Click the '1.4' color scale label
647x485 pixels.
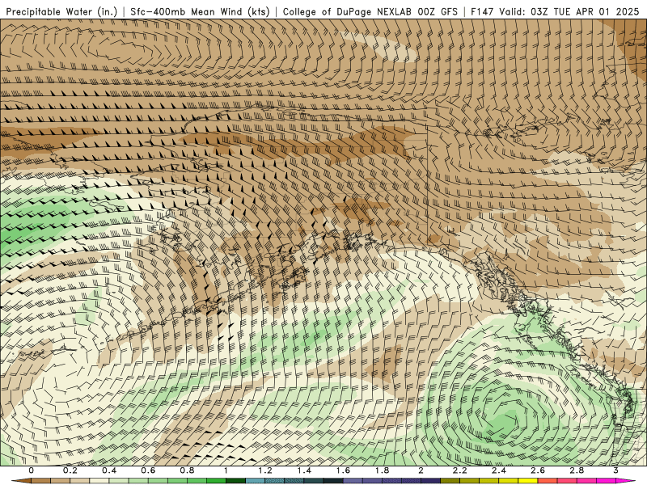304,470
